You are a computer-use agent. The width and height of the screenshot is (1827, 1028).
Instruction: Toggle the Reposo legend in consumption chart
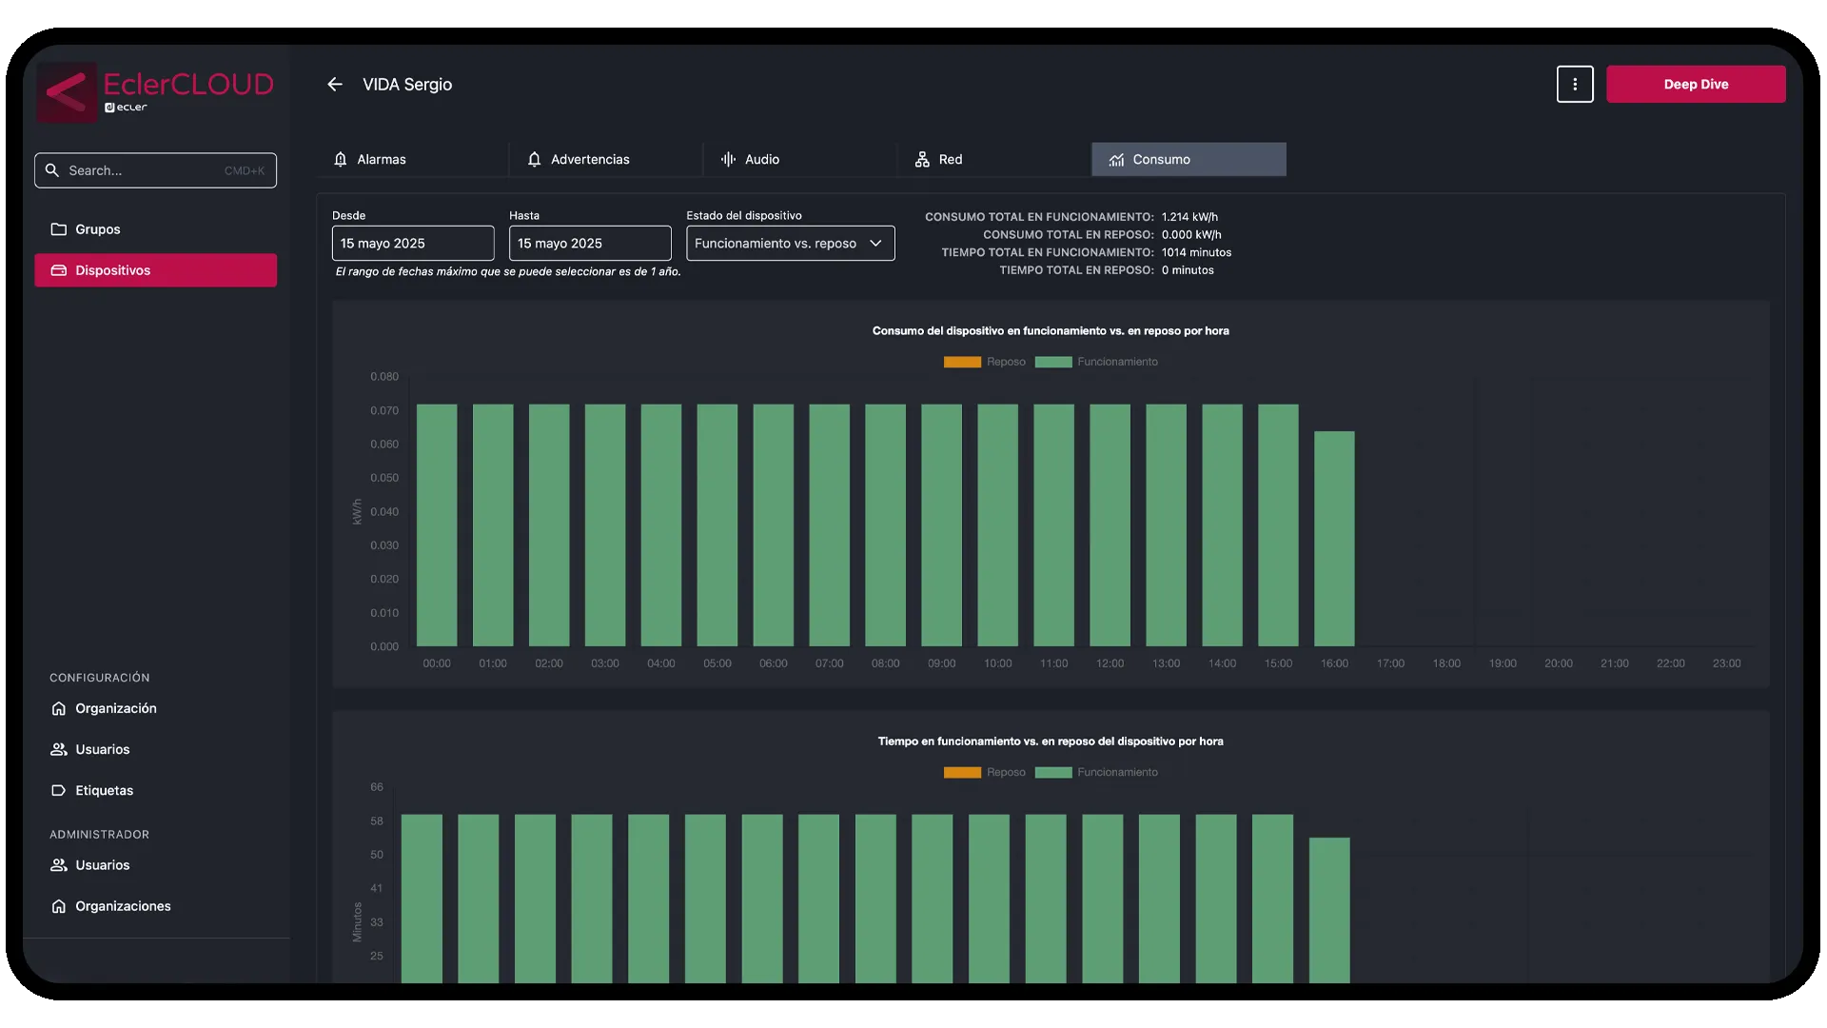point(985,362)
